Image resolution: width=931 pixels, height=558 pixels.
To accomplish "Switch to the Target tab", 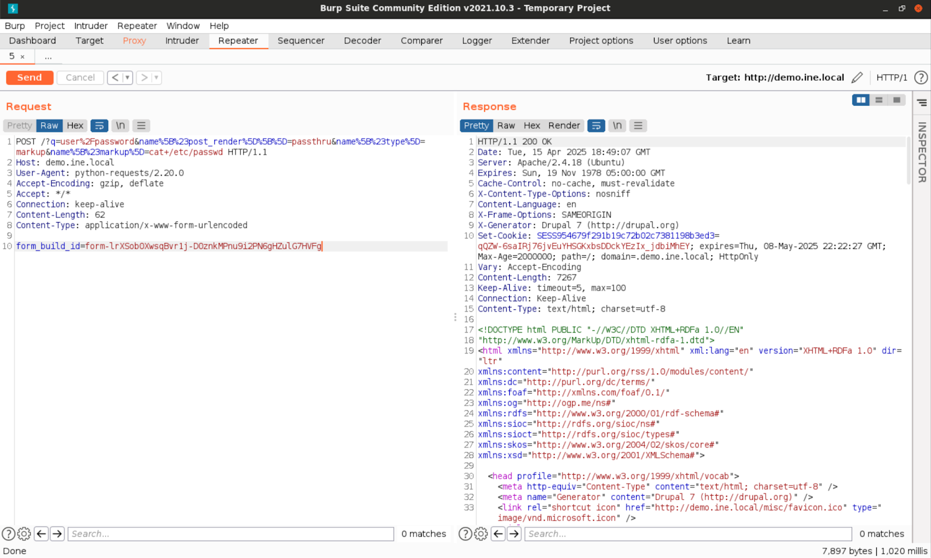I will 90,41.
